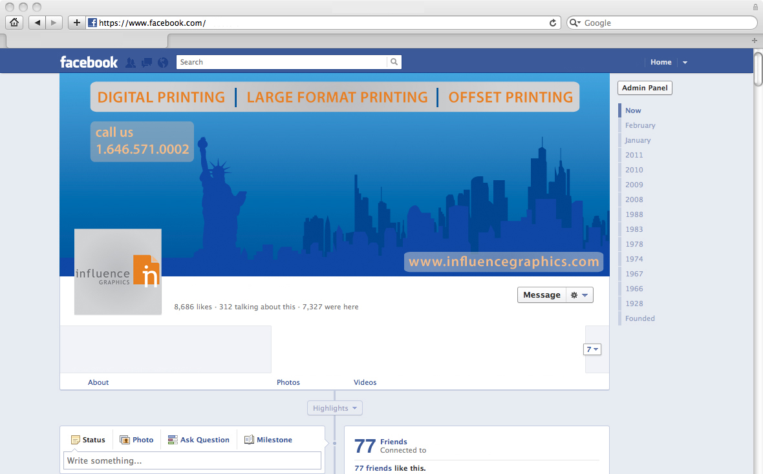Jump to Now on timeline

click(x=633, y=110)
